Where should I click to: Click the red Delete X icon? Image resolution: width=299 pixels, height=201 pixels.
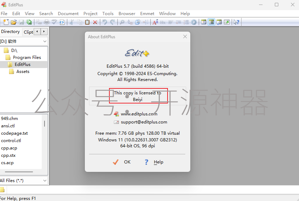point(95,22)
